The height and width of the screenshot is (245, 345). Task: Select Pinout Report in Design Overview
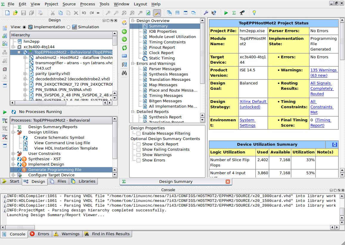pos(162,47)
